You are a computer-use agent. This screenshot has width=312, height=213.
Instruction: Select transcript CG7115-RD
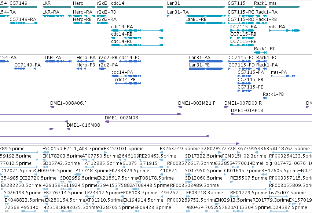click(x=241, y=23)
